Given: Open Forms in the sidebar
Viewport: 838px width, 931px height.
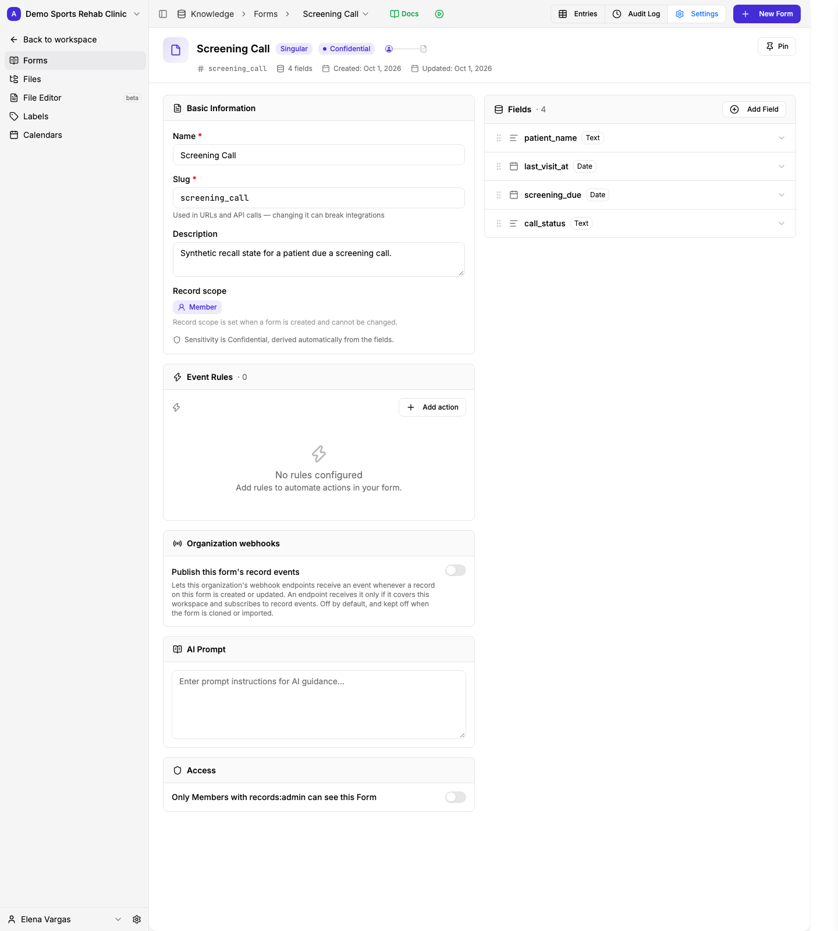Looking at the screenshot, I should [75, 61].
